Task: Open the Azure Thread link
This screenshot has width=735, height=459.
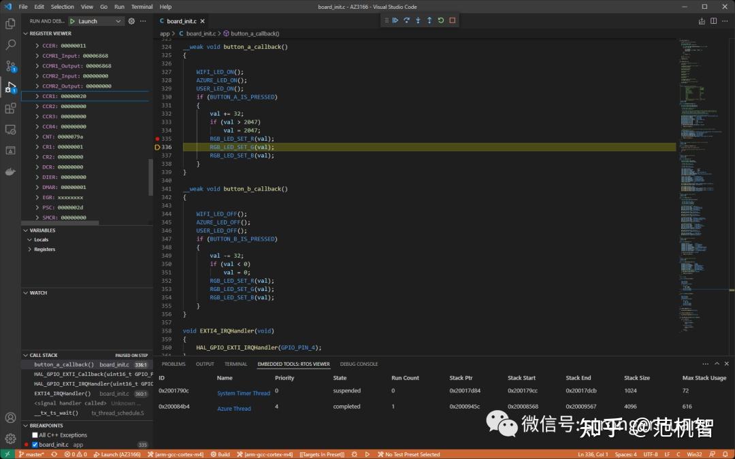Action: click(x=234, y=409)
